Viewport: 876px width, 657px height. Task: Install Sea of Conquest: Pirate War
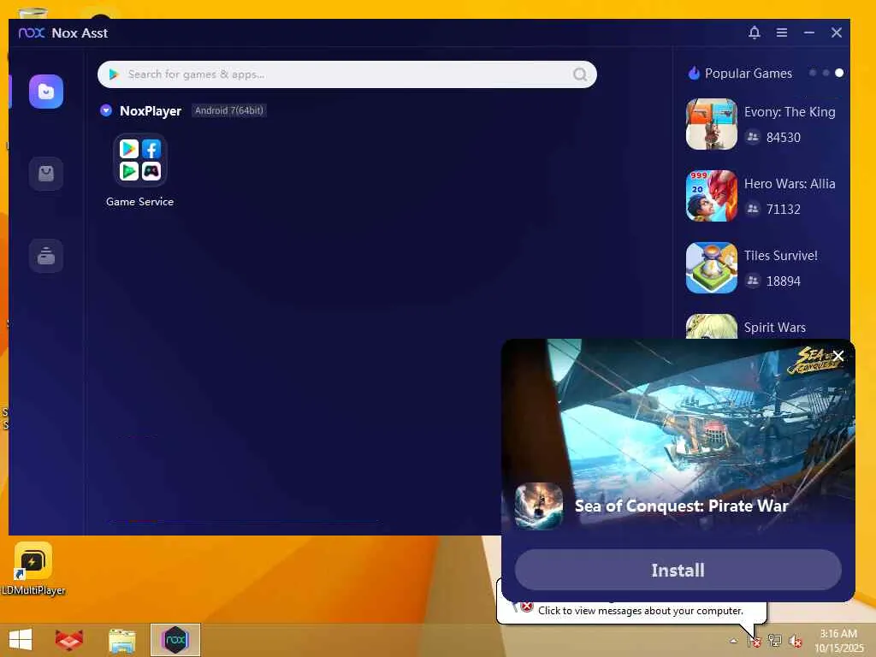[678, 570]
